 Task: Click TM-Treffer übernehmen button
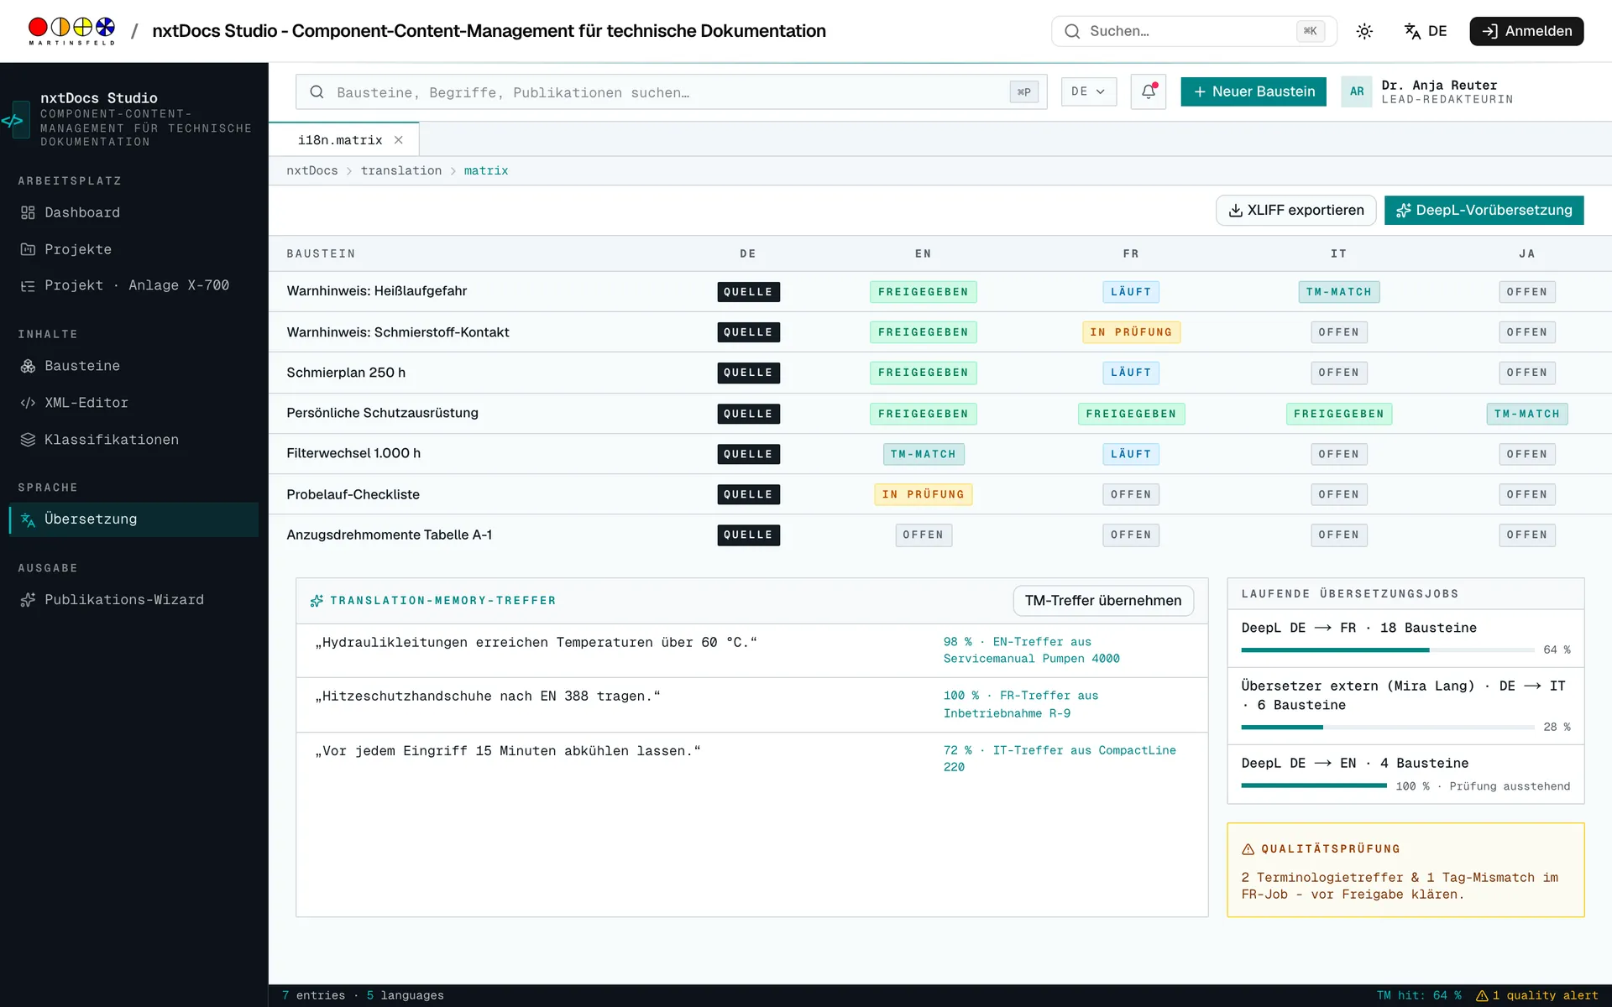(1102, 601)
